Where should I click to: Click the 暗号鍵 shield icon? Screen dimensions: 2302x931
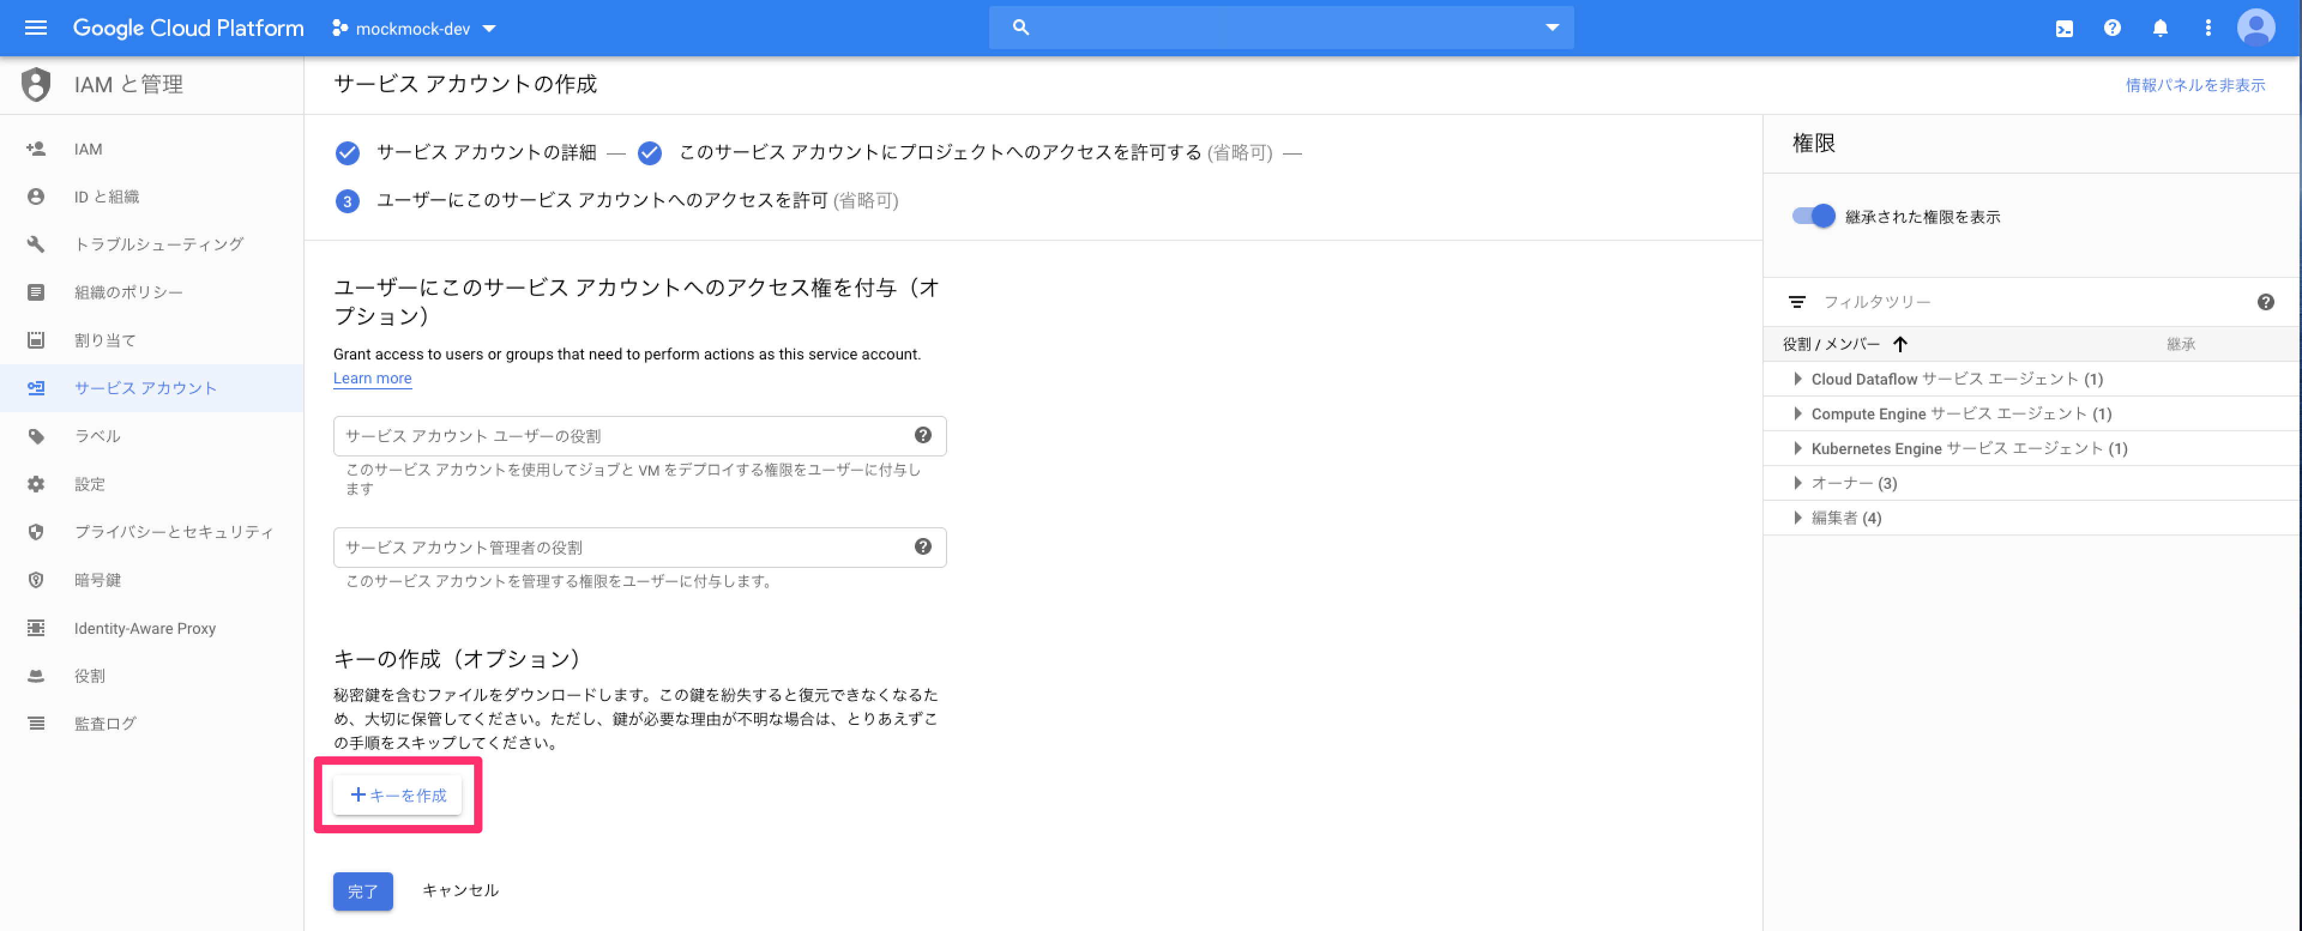coord(36,580)
